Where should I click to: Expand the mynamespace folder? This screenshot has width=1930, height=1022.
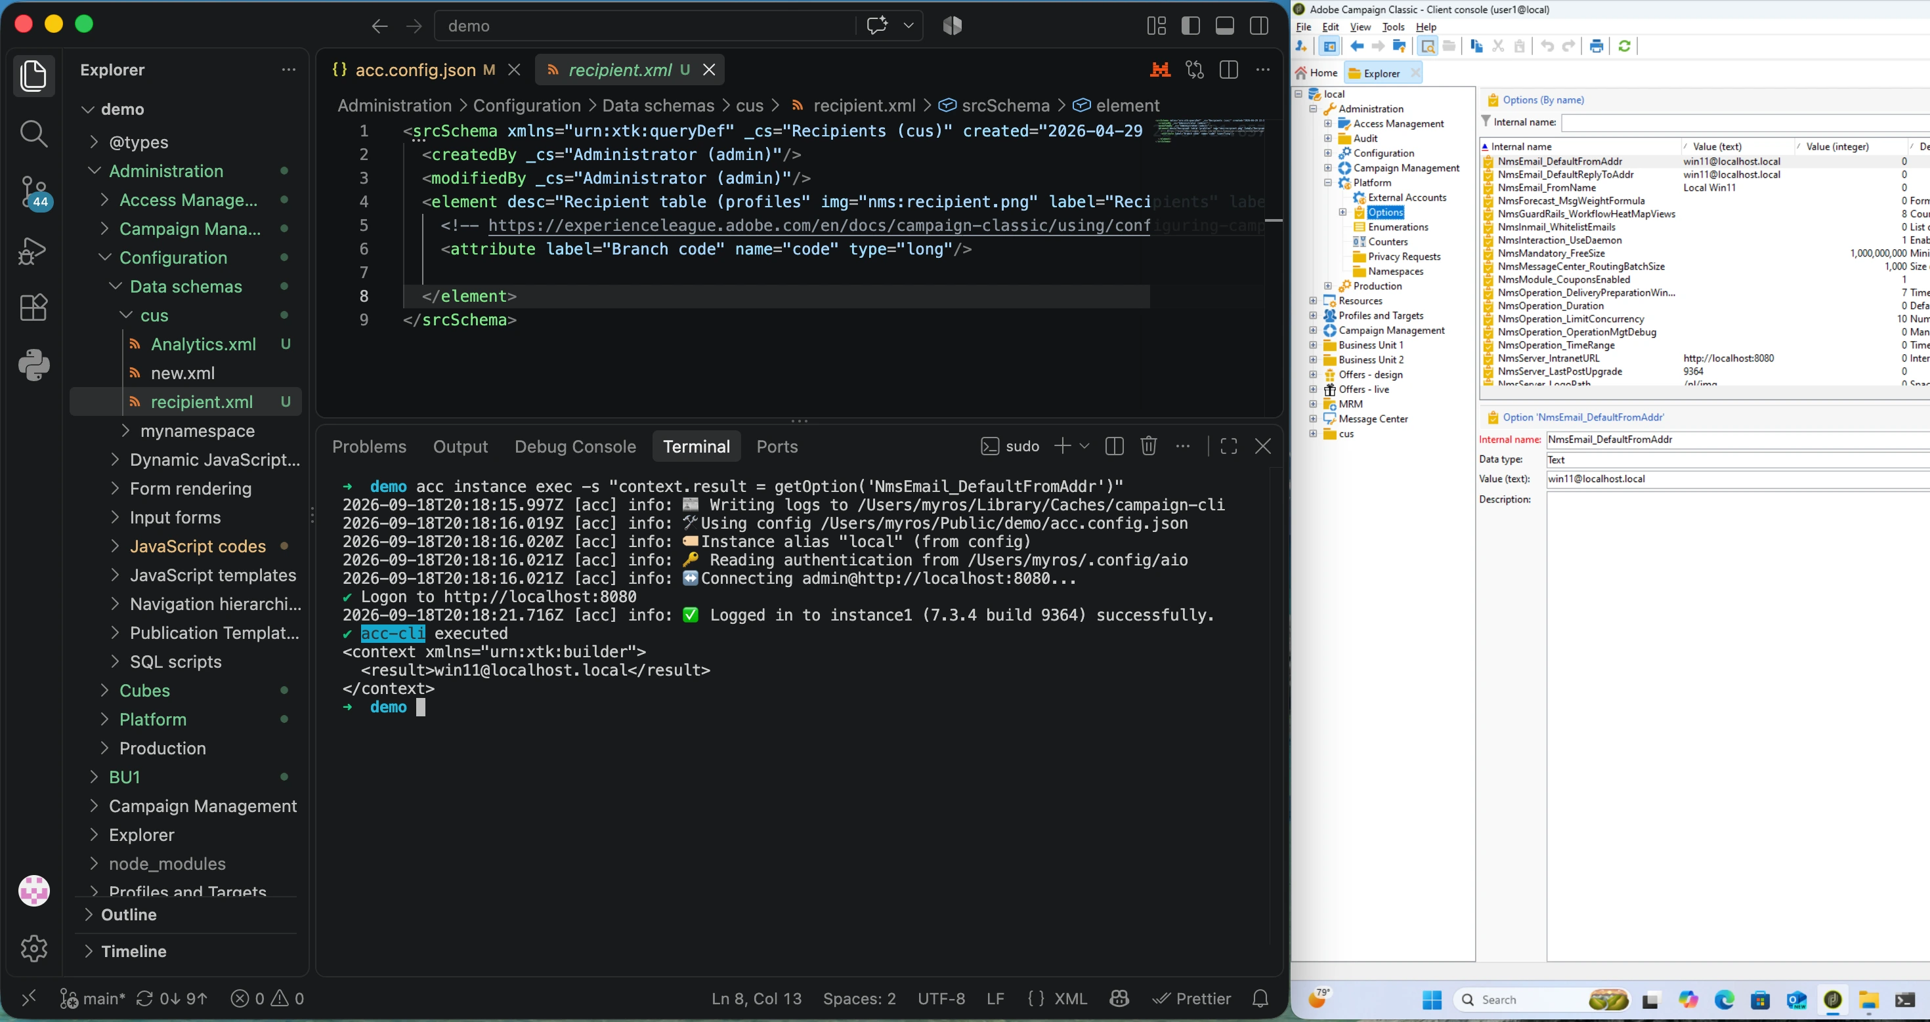click(x=126, y=431)
